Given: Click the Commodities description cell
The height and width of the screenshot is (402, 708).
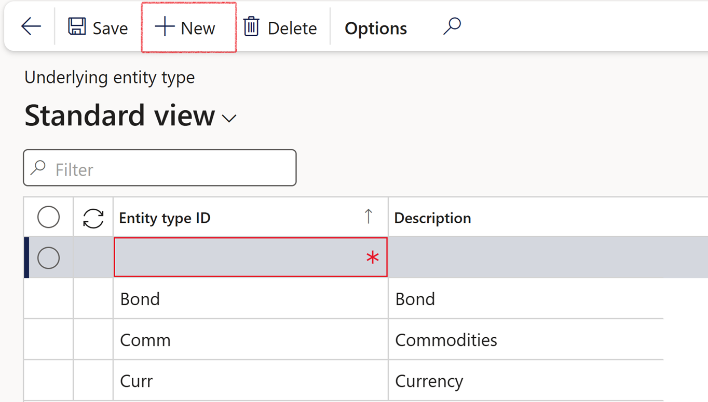Looking at the screenshot, I should click(446, 340).
